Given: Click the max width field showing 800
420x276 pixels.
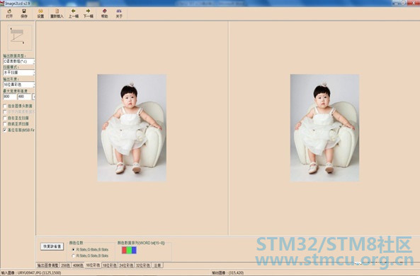Looking at the screenshot, I should click(x=10, y=97).
